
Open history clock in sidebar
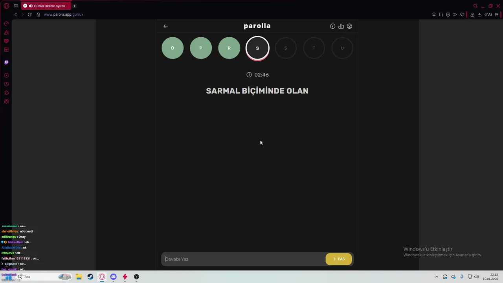point(6,84)
